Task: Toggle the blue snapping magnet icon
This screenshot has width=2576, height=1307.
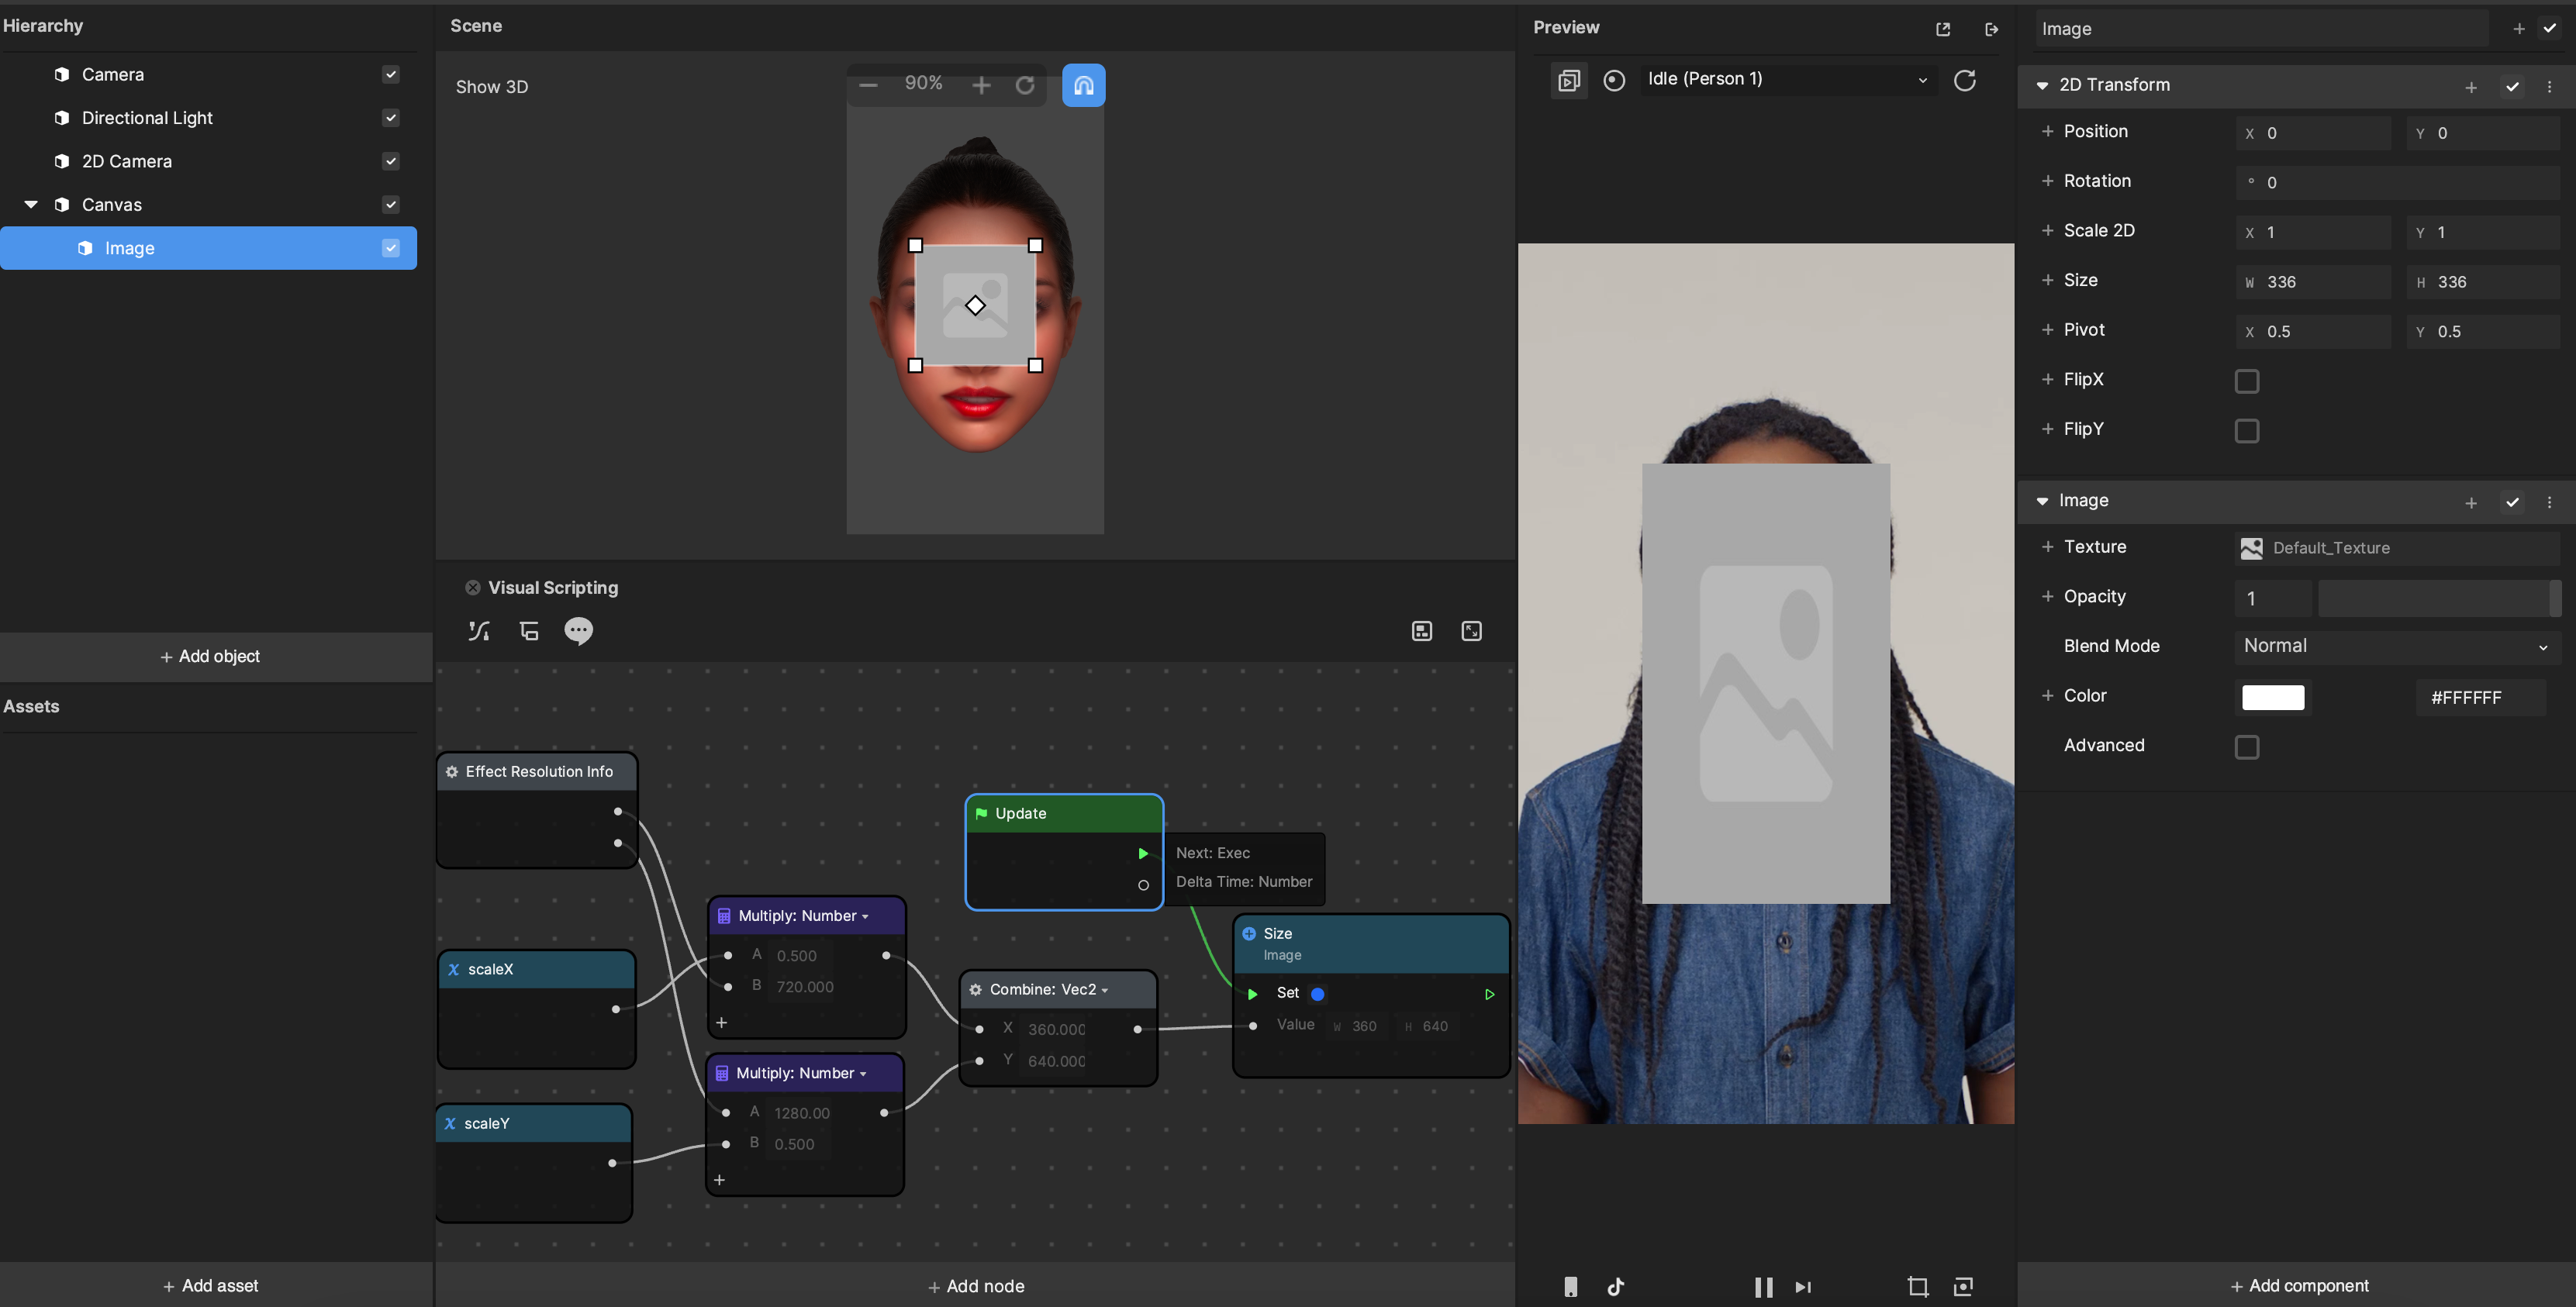Action: point(1083,85)
